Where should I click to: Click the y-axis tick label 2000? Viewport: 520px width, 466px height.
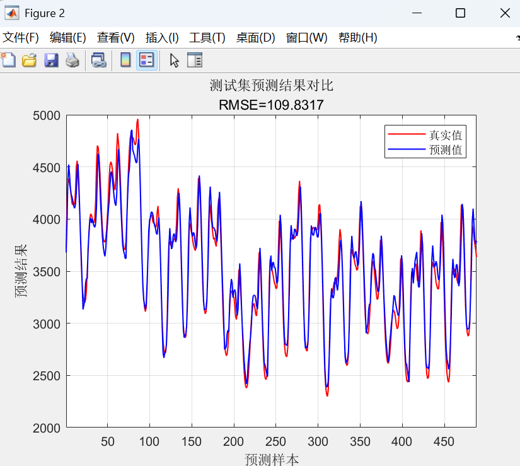[47, 428]
